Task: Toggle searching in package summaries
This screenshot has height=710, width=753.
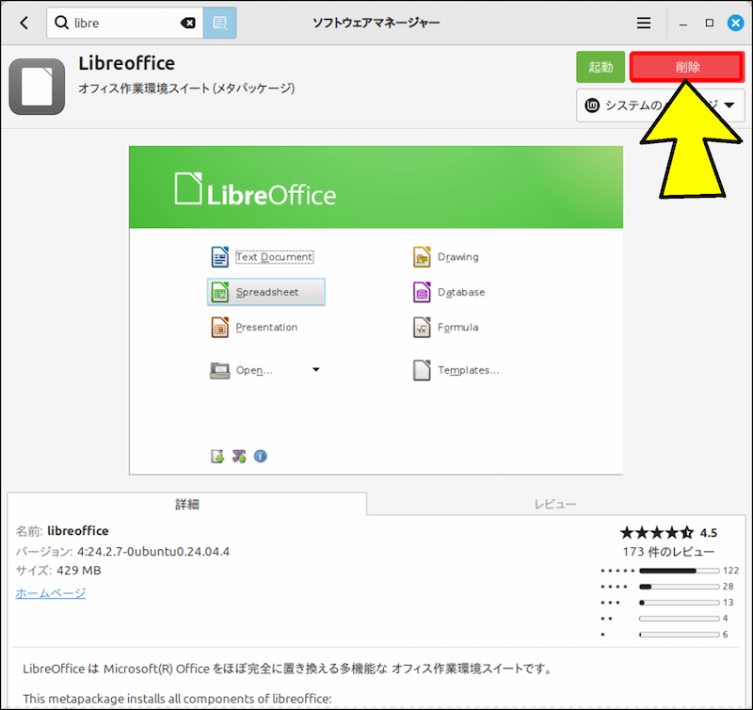Action: [x=220, y=22]
